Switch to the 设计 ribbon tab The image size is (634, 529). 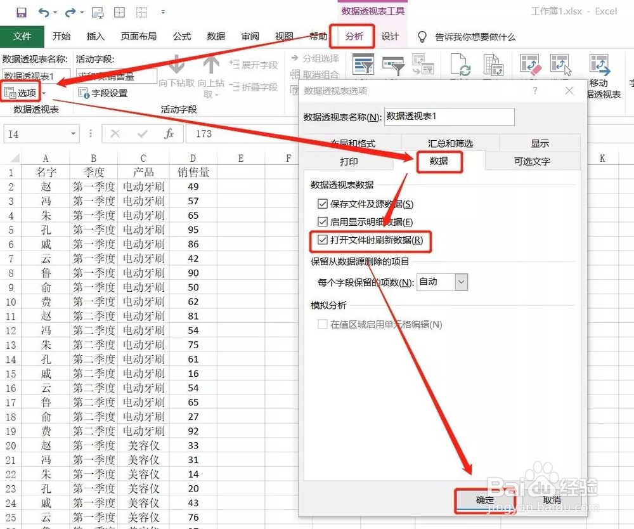[390, 36]
